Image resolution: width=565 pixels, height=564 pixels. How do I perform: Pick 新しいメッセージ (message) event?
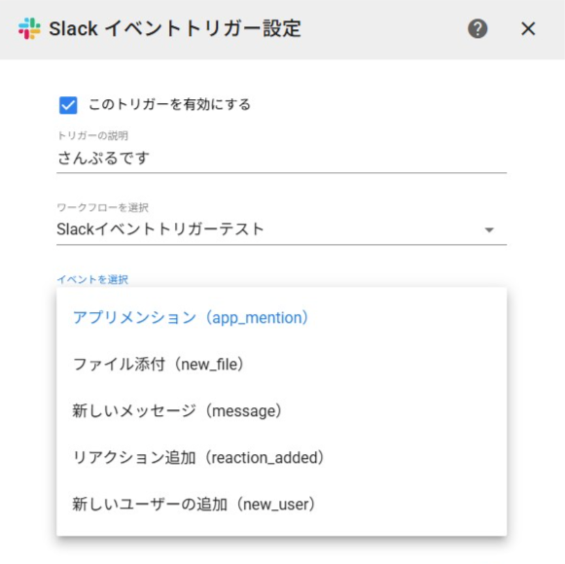pos(177,411)
